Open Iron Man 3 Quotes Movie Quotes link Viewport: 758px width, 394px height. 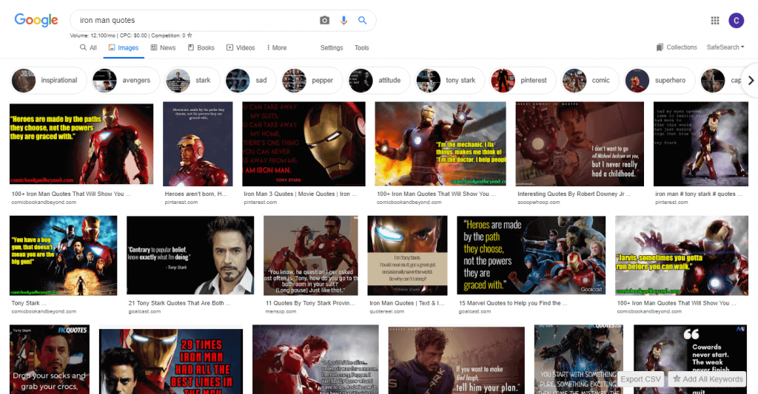point(300,194)
